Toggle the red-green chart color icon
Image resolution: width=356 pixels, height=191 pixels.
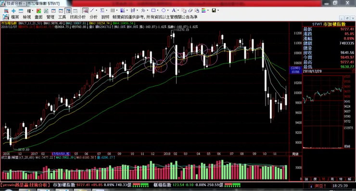39,11
